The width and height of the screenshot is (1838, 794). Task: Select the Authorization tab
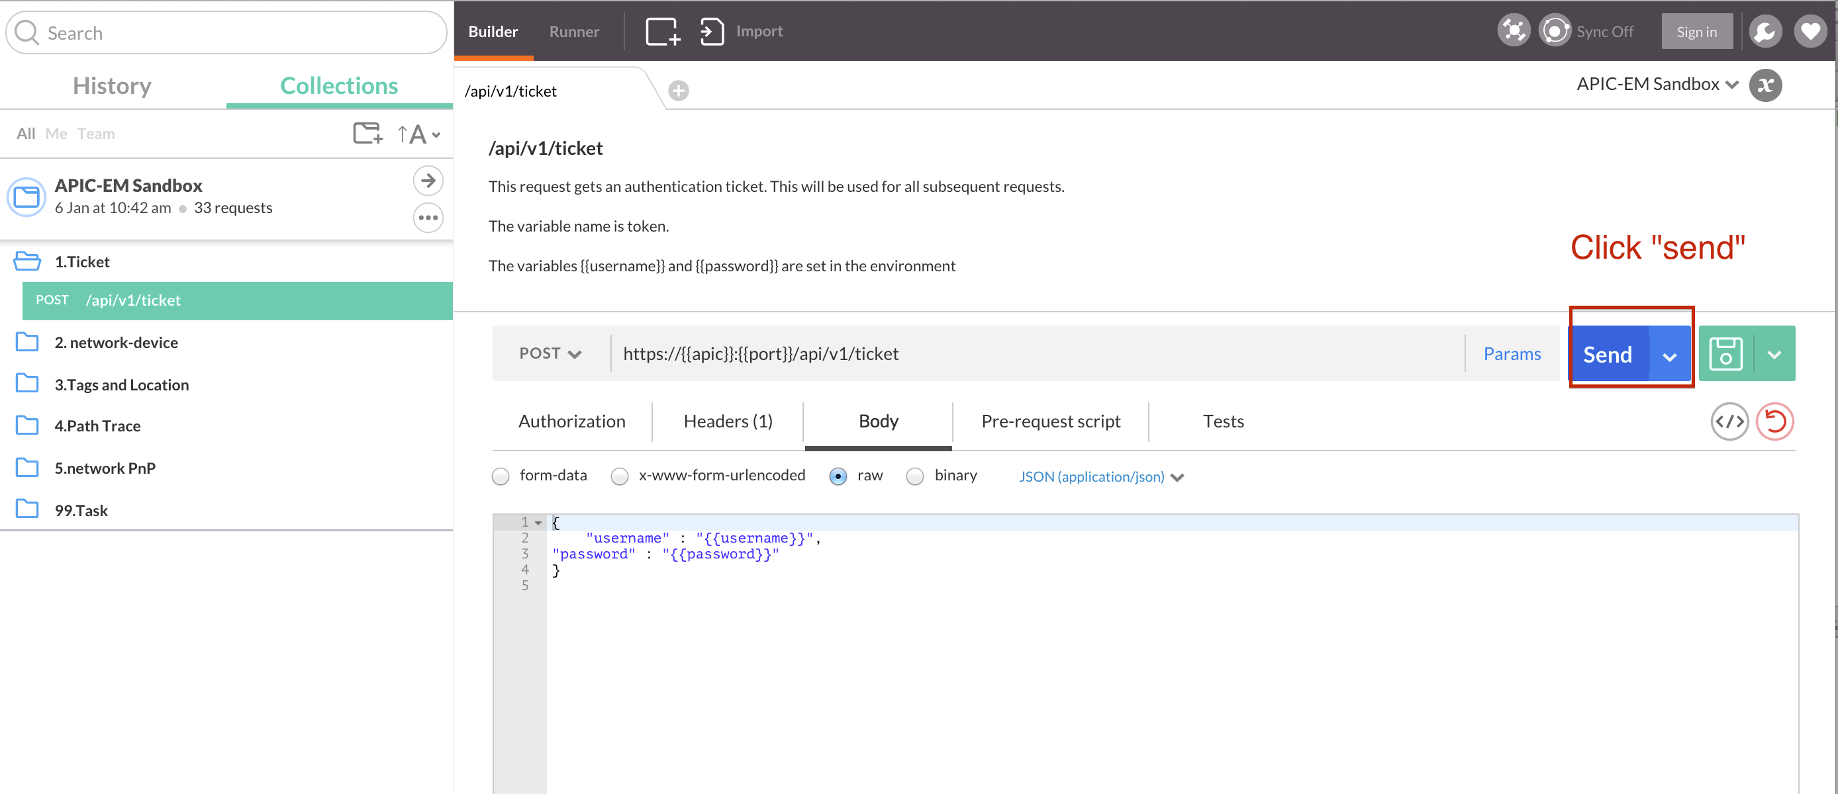click(572, 421)
